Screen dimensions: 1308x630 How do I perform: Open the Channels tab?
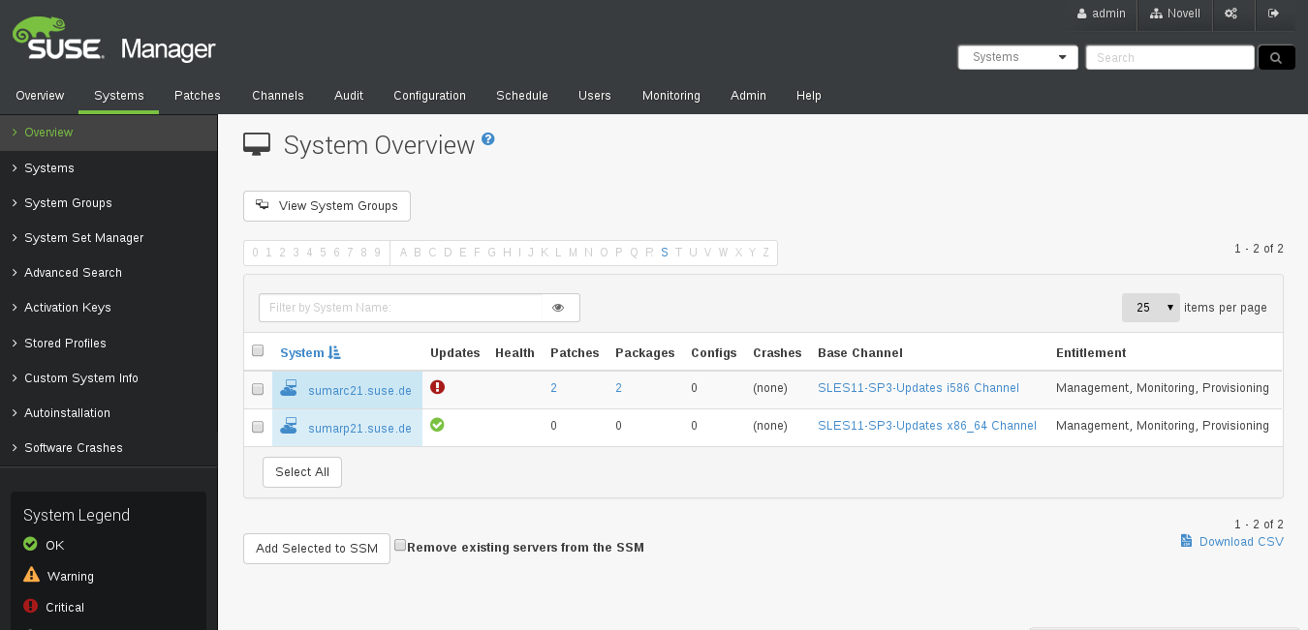pos(278,96)
